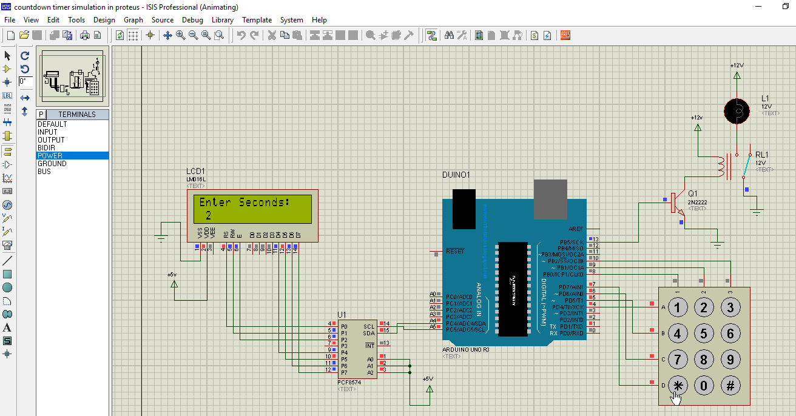Select the Voltage probe tool
796x416 pixels.
click(x=7, y=217)
